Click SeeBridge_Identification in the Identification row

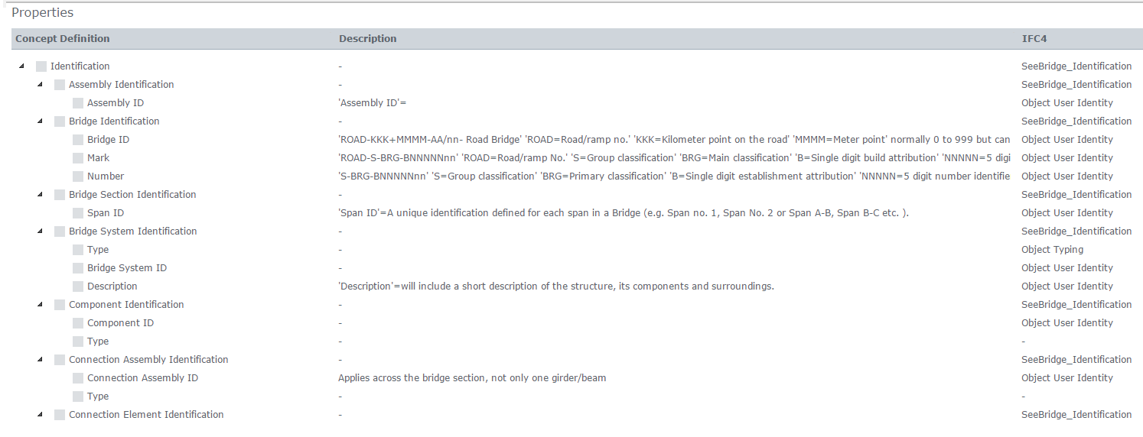[1076, 66]
